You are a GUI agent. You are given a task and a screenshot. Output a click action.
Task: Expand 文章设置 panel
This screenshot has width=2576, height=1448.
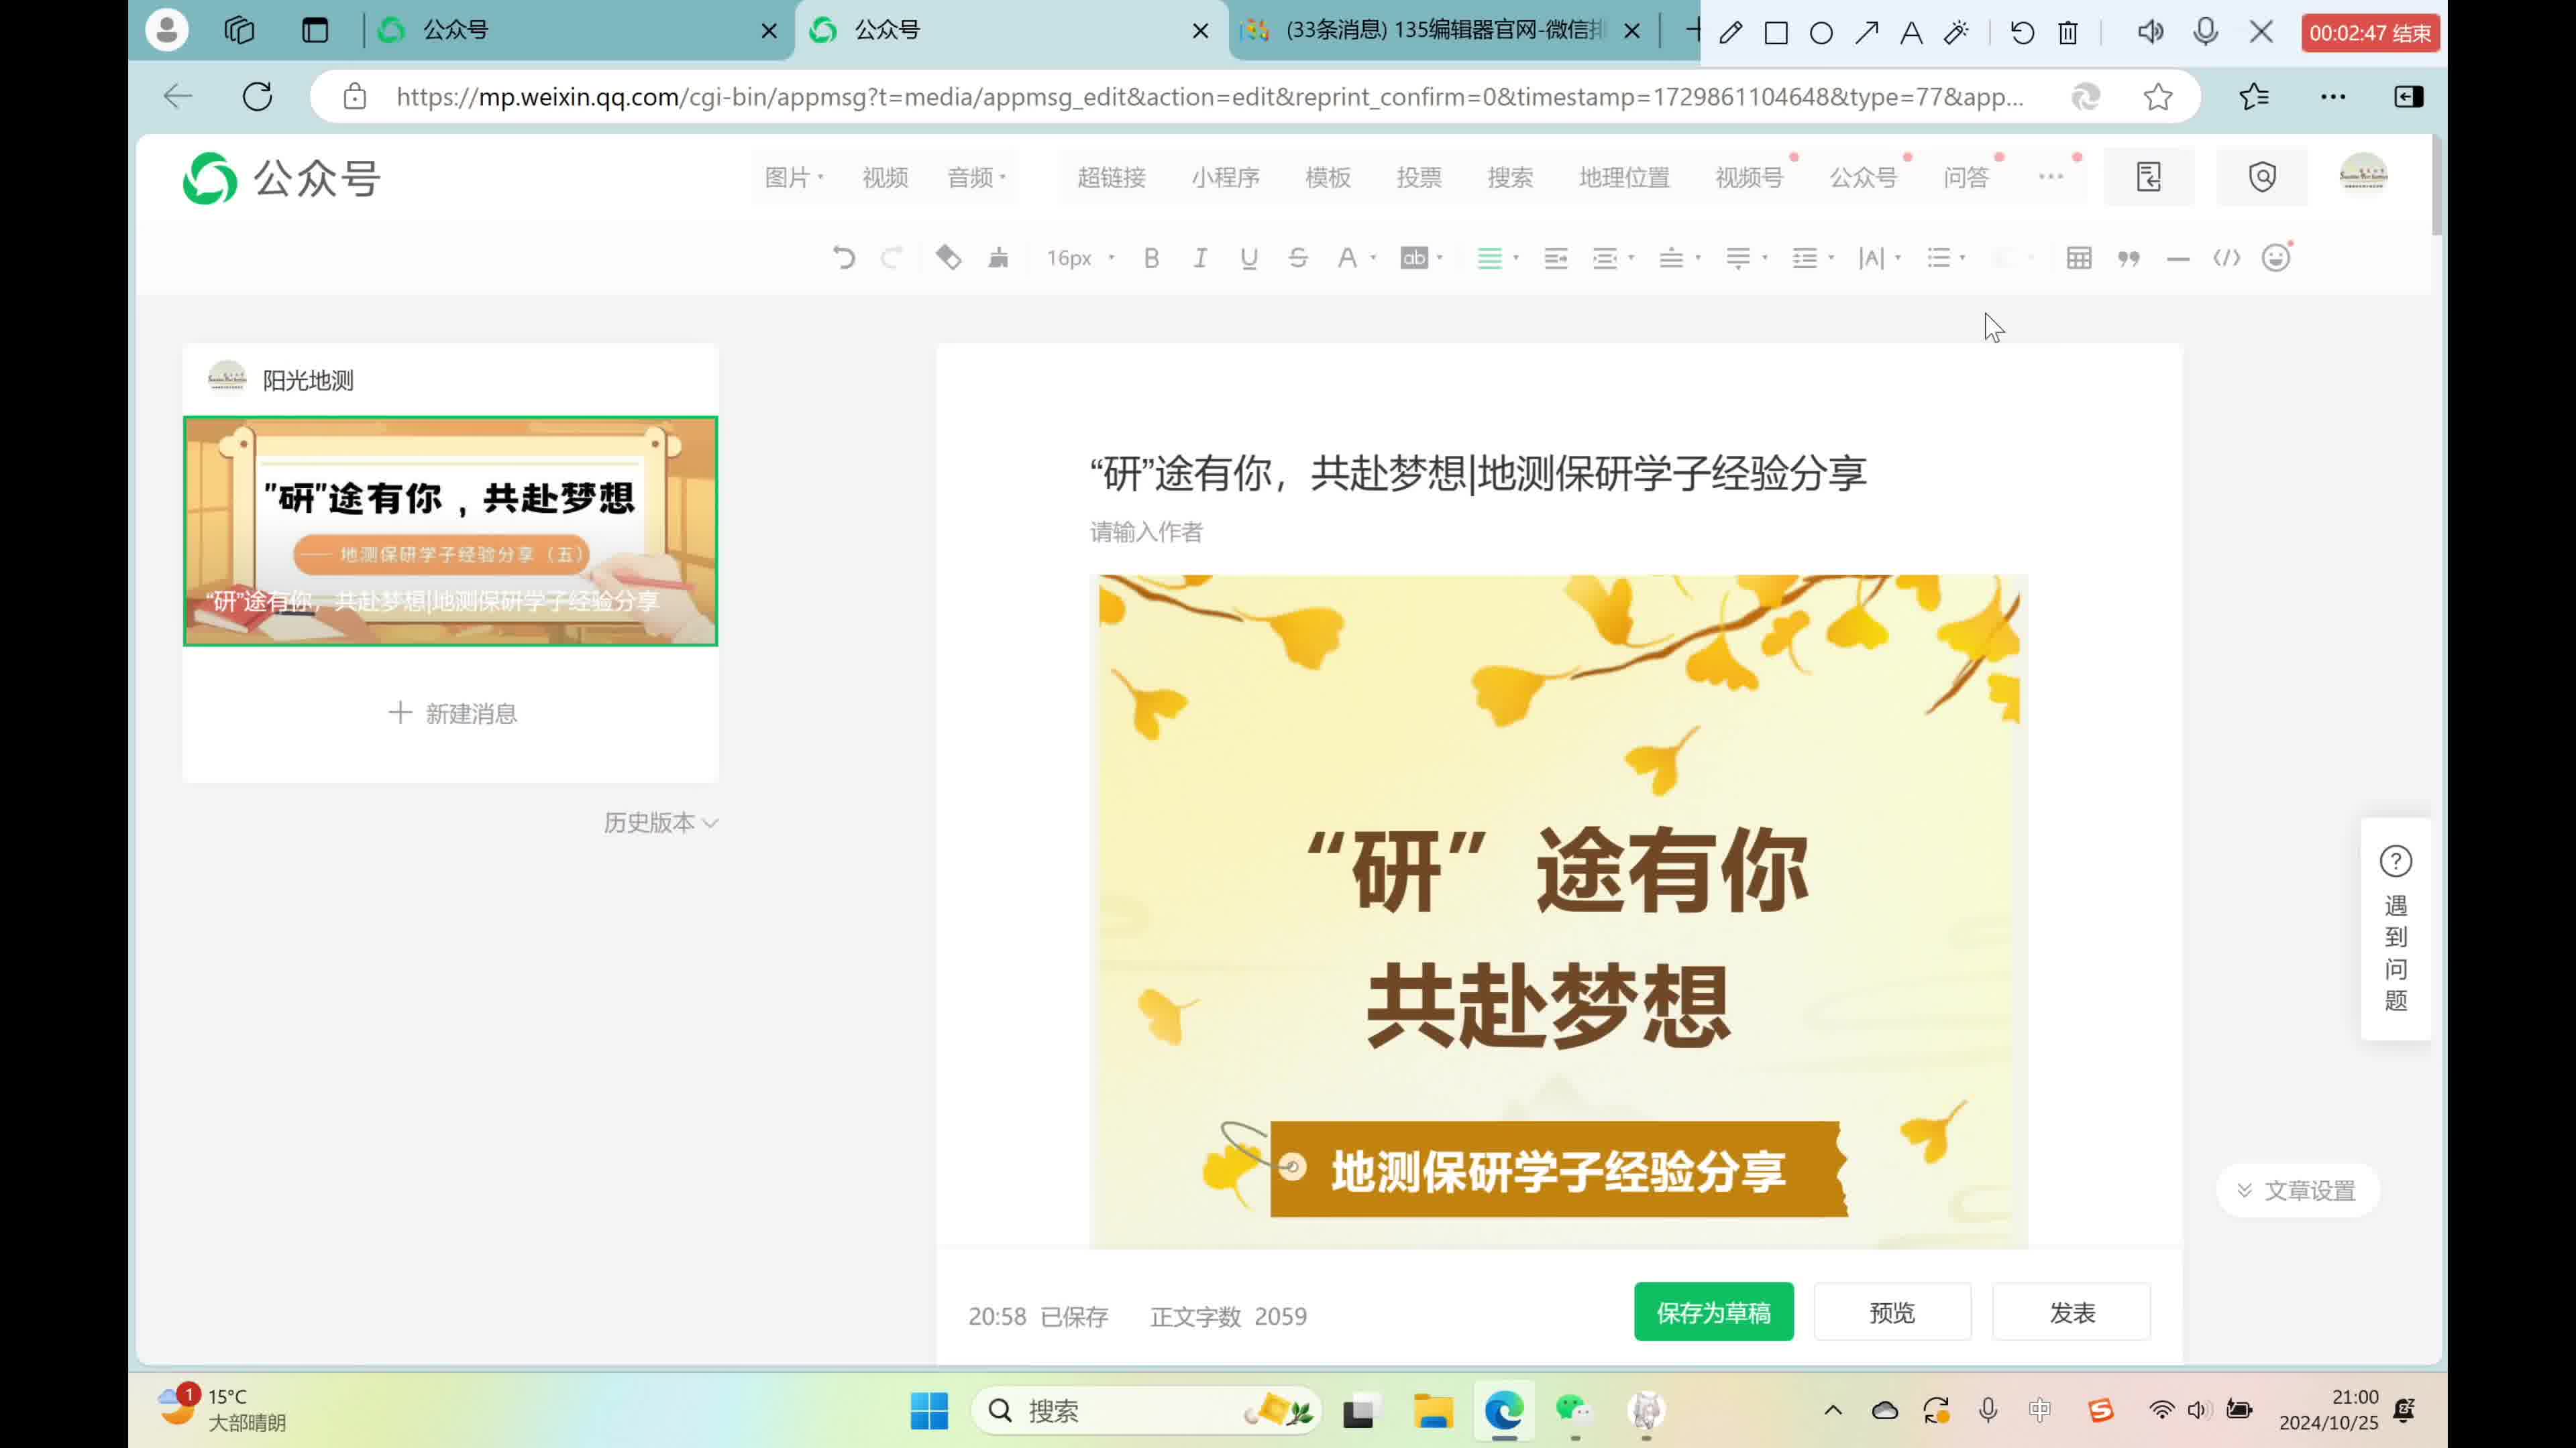pyautogui.click(x=2297, y=1190)
